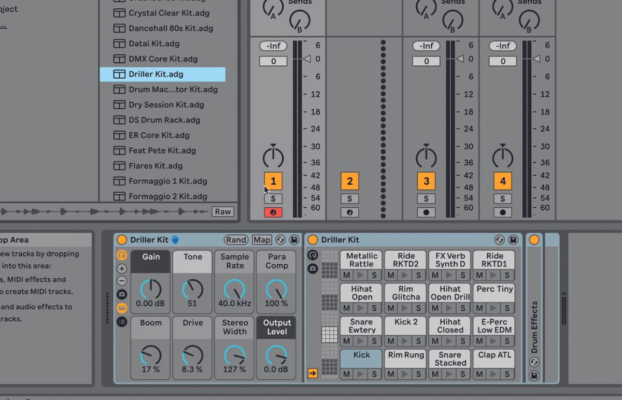The width and height of the screenshot is (622, 400).
Task: Preview the Kick 2 pad
Action: tap(405, 341)
